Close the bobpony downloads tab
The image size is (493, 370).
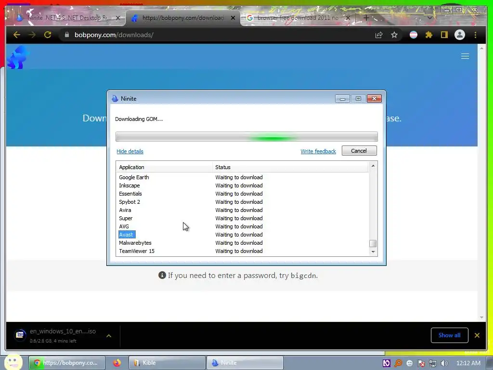click(233, 18)
